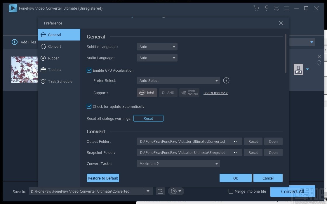
Task: Click the Intel support badge
Action: pyautogui.click(x=147, y=92)
